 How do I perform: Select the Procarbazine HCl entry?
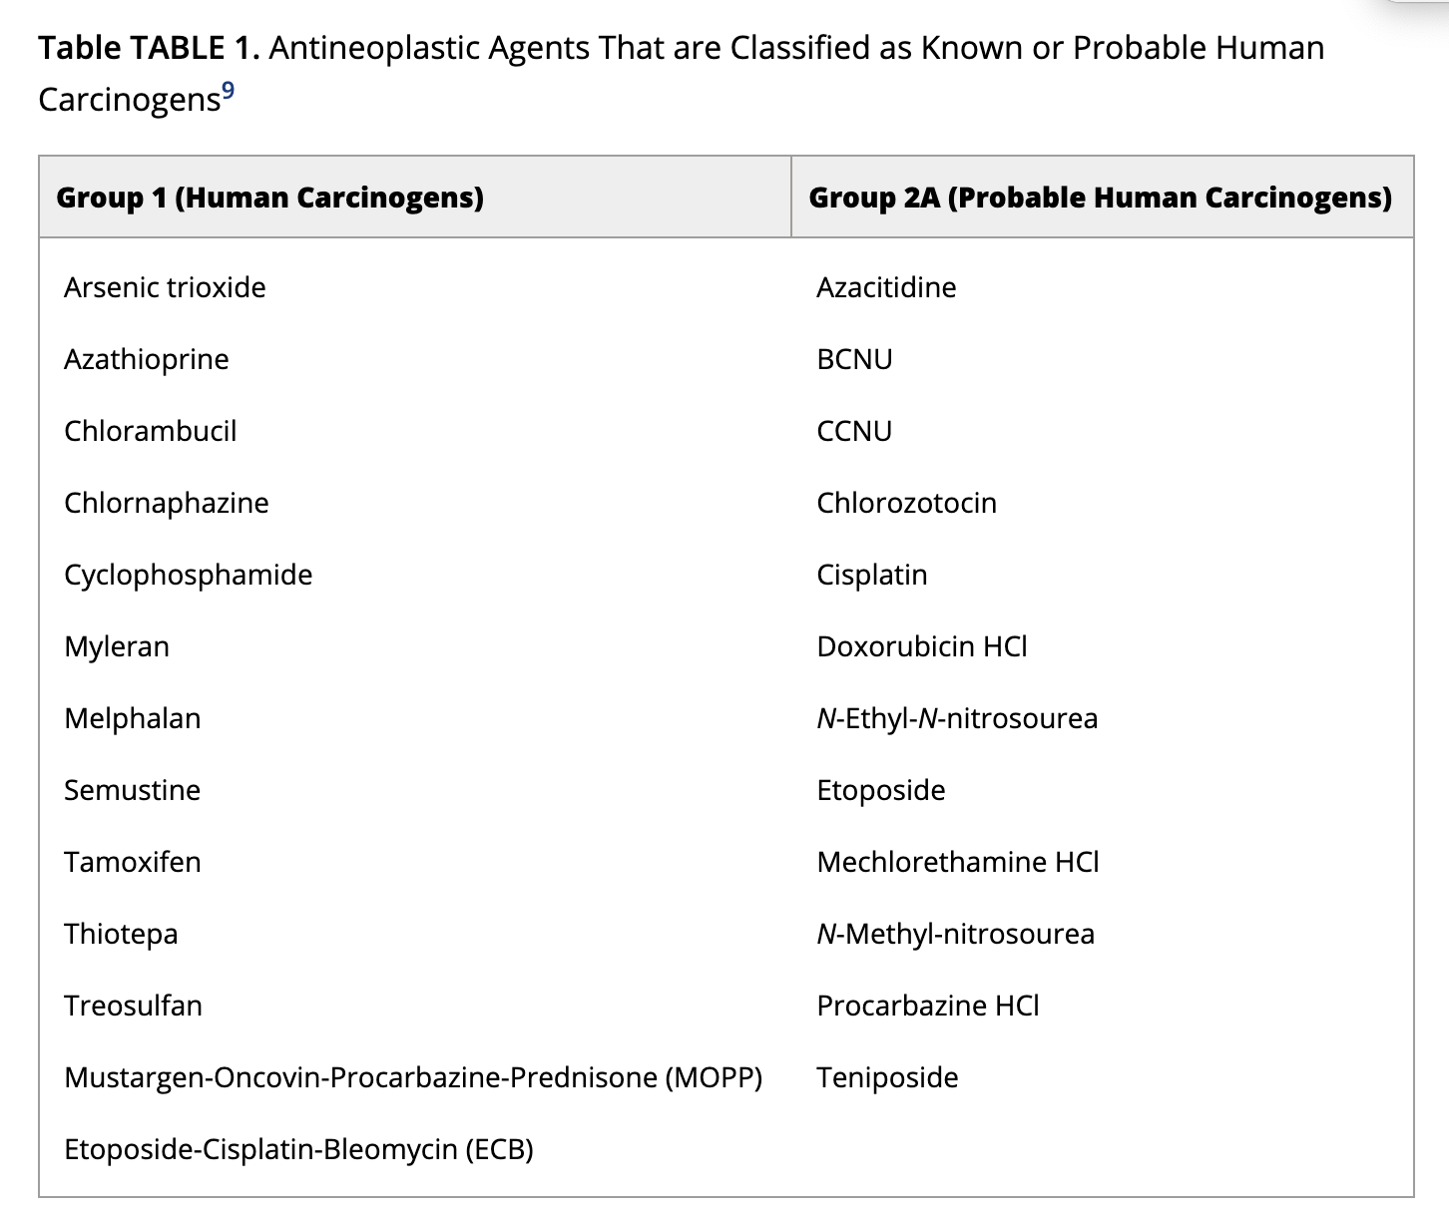(x=928, y=1007)
